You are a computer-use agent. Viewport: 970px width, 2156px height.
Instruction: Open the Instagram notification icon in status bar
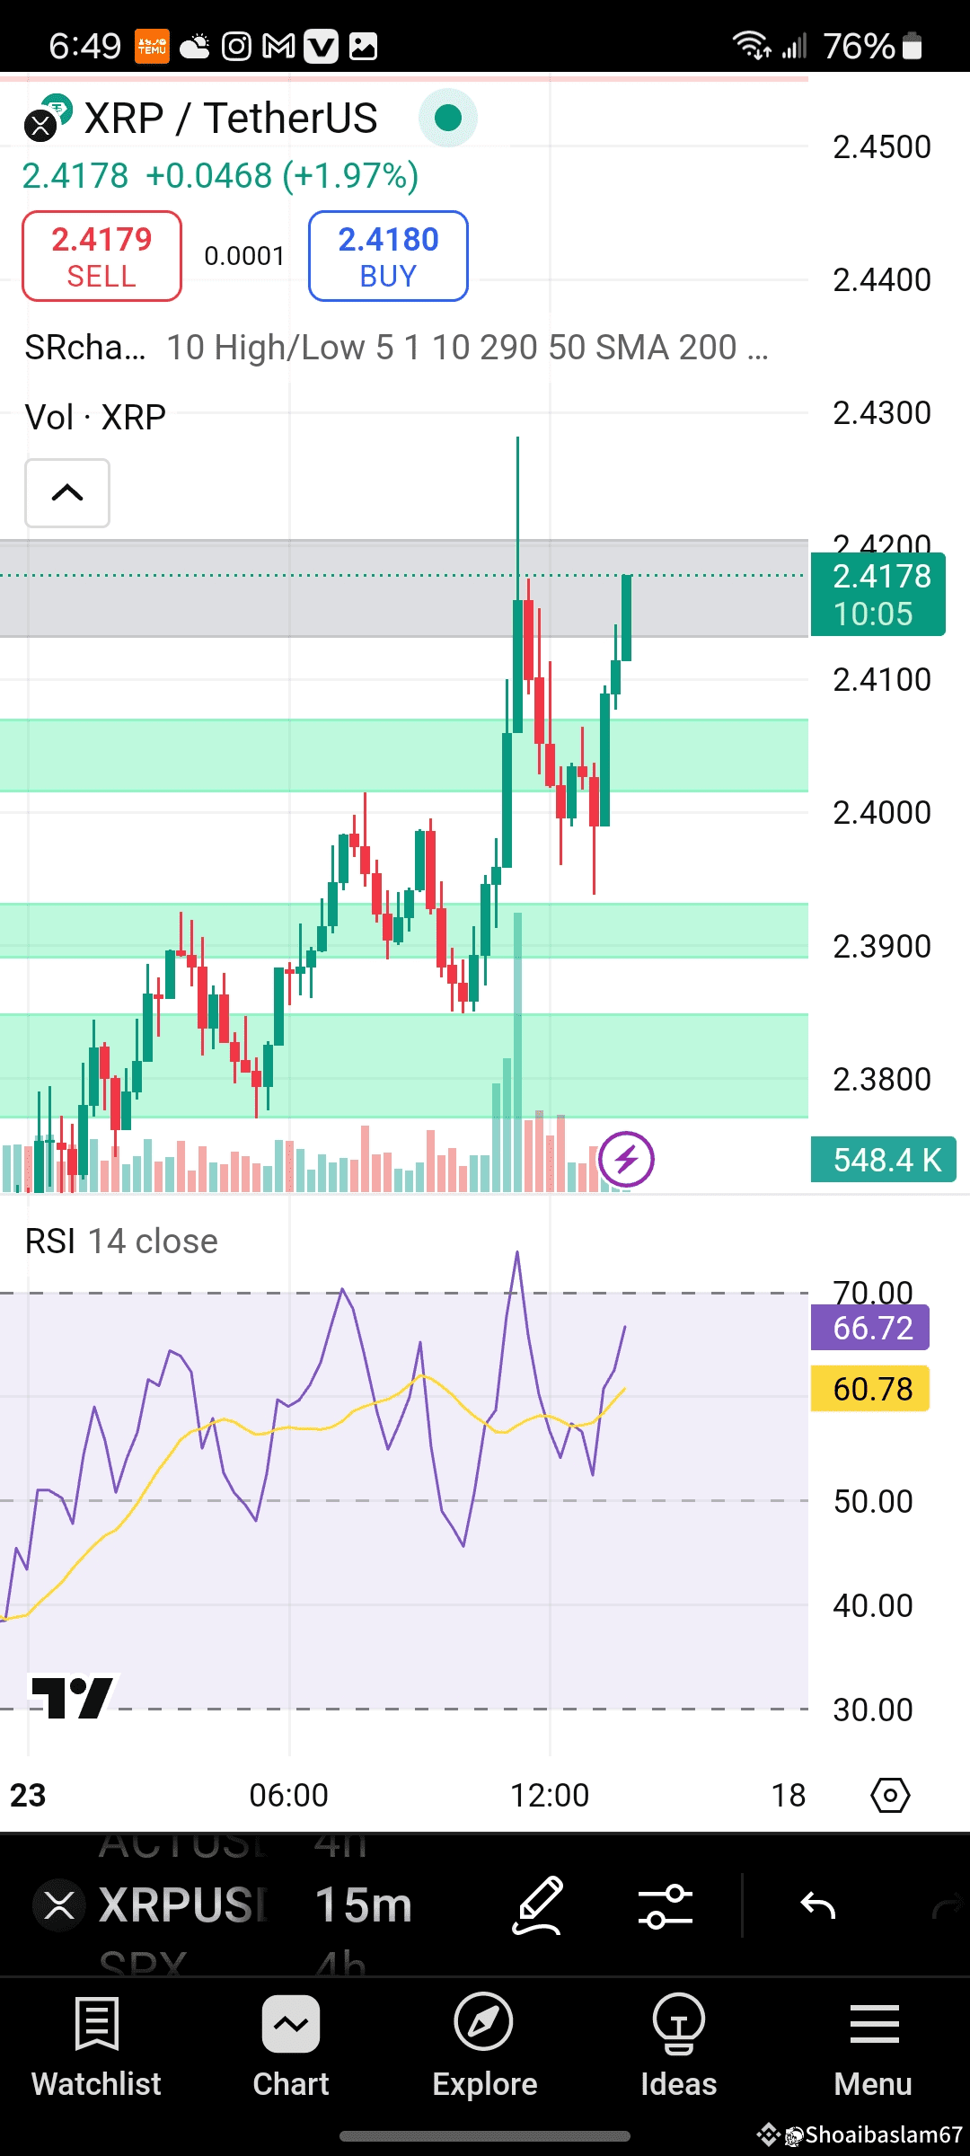236,46
